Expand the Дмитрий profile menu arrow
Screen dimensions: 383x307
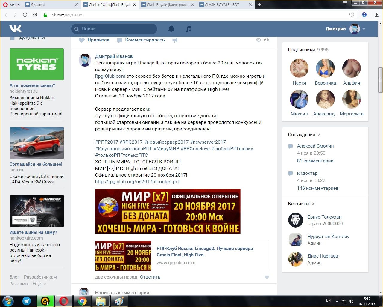(x=364, y=29)
